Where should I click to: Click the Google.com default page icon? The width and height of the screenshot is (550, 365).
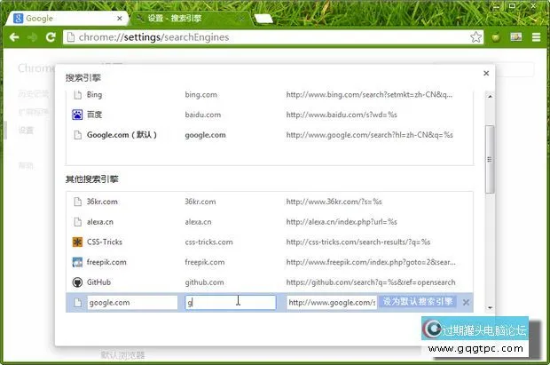(77, 135)
